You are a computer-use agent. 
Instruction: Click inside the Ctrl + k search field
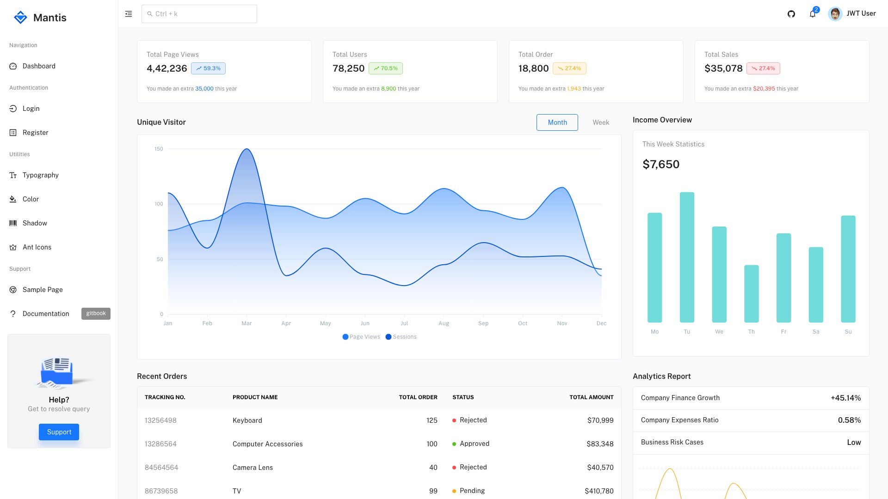pos(199,13)
